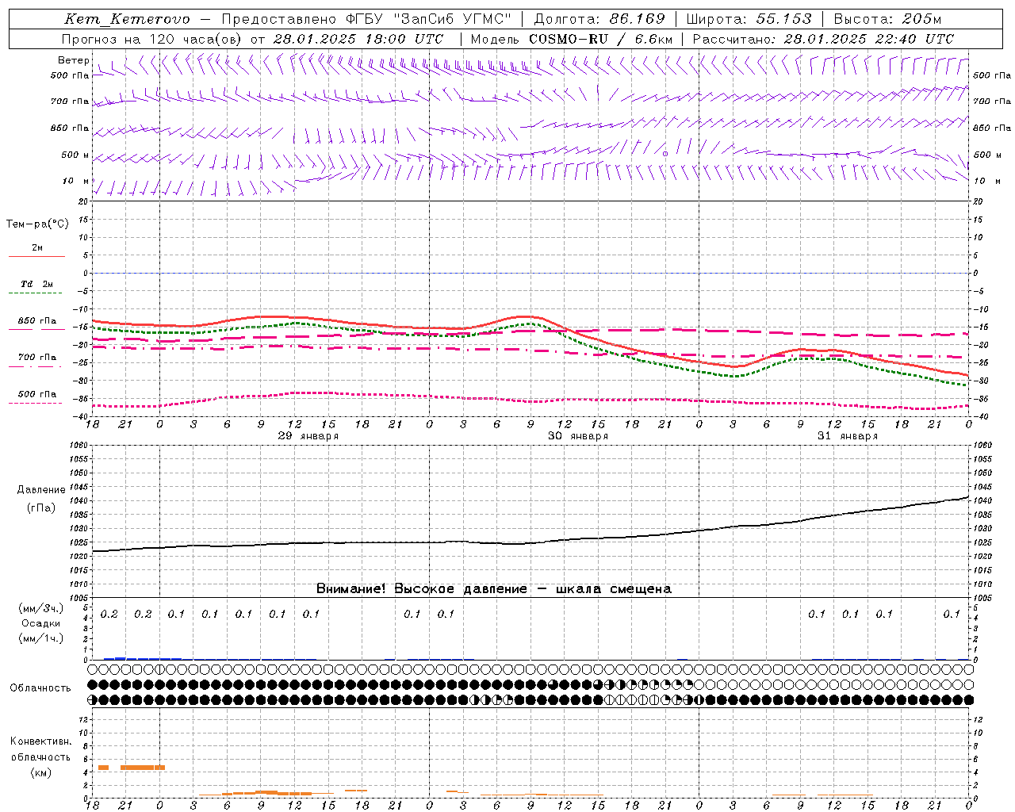The image size is (1015, 812).
Task: Click the black pressure curve line
Action: 530,542
